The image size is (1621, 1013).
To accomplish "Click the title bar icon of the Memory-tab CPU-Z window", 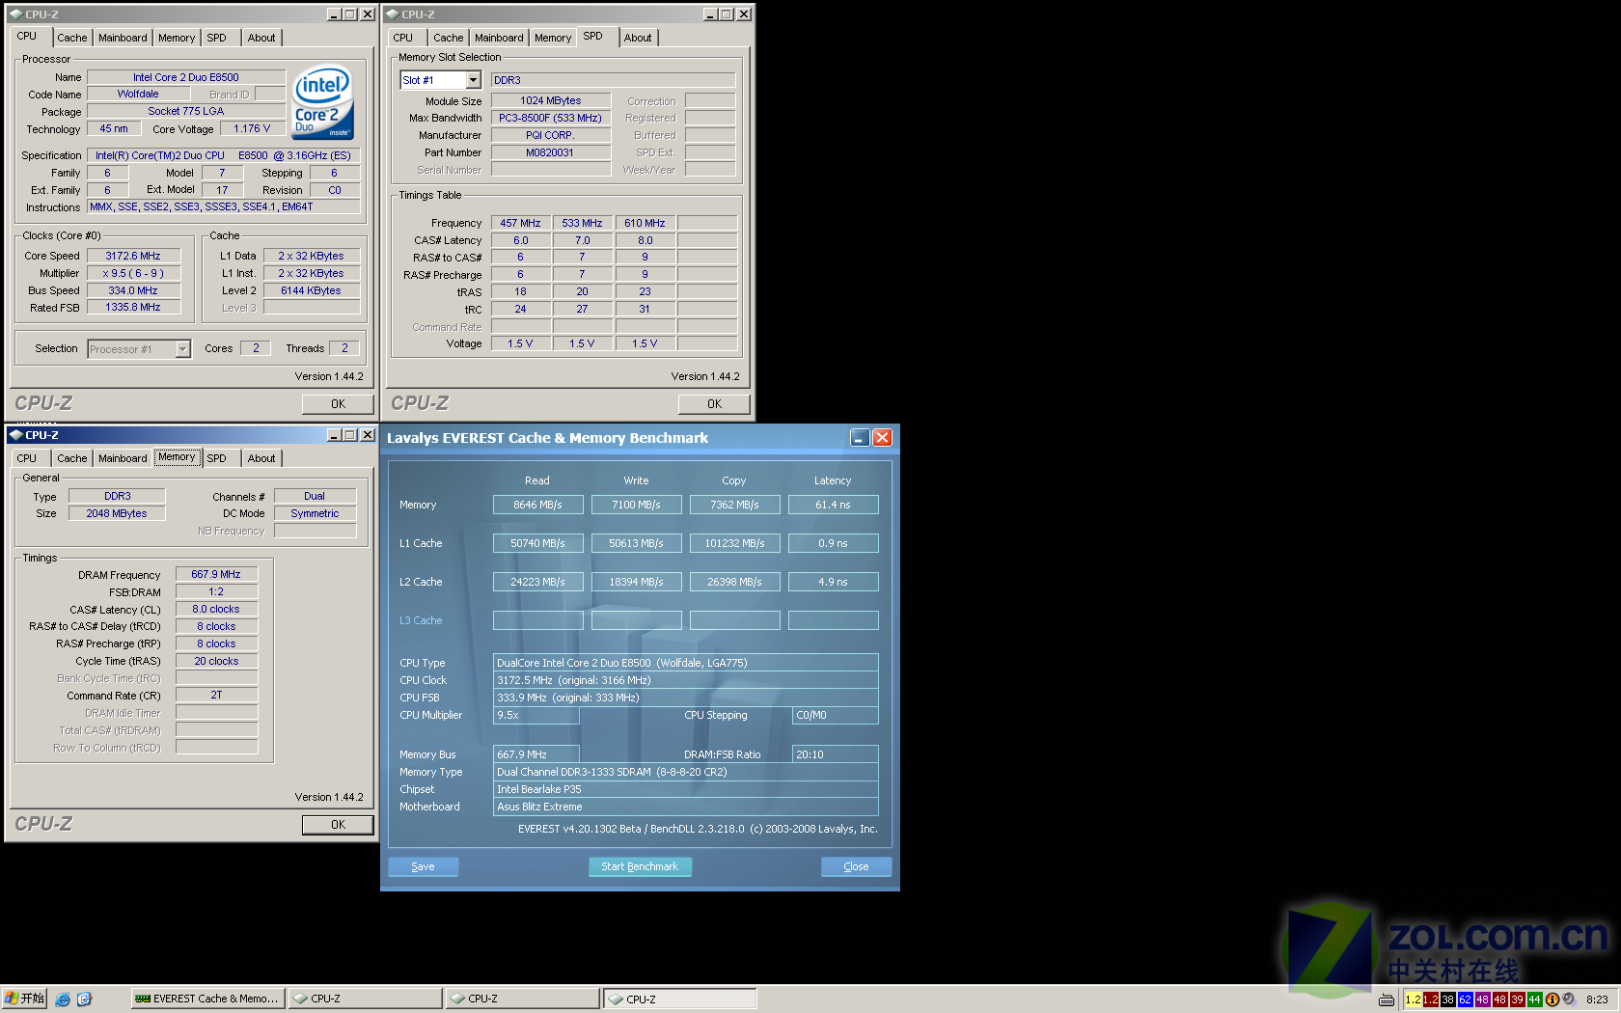I will pos(16,435).
